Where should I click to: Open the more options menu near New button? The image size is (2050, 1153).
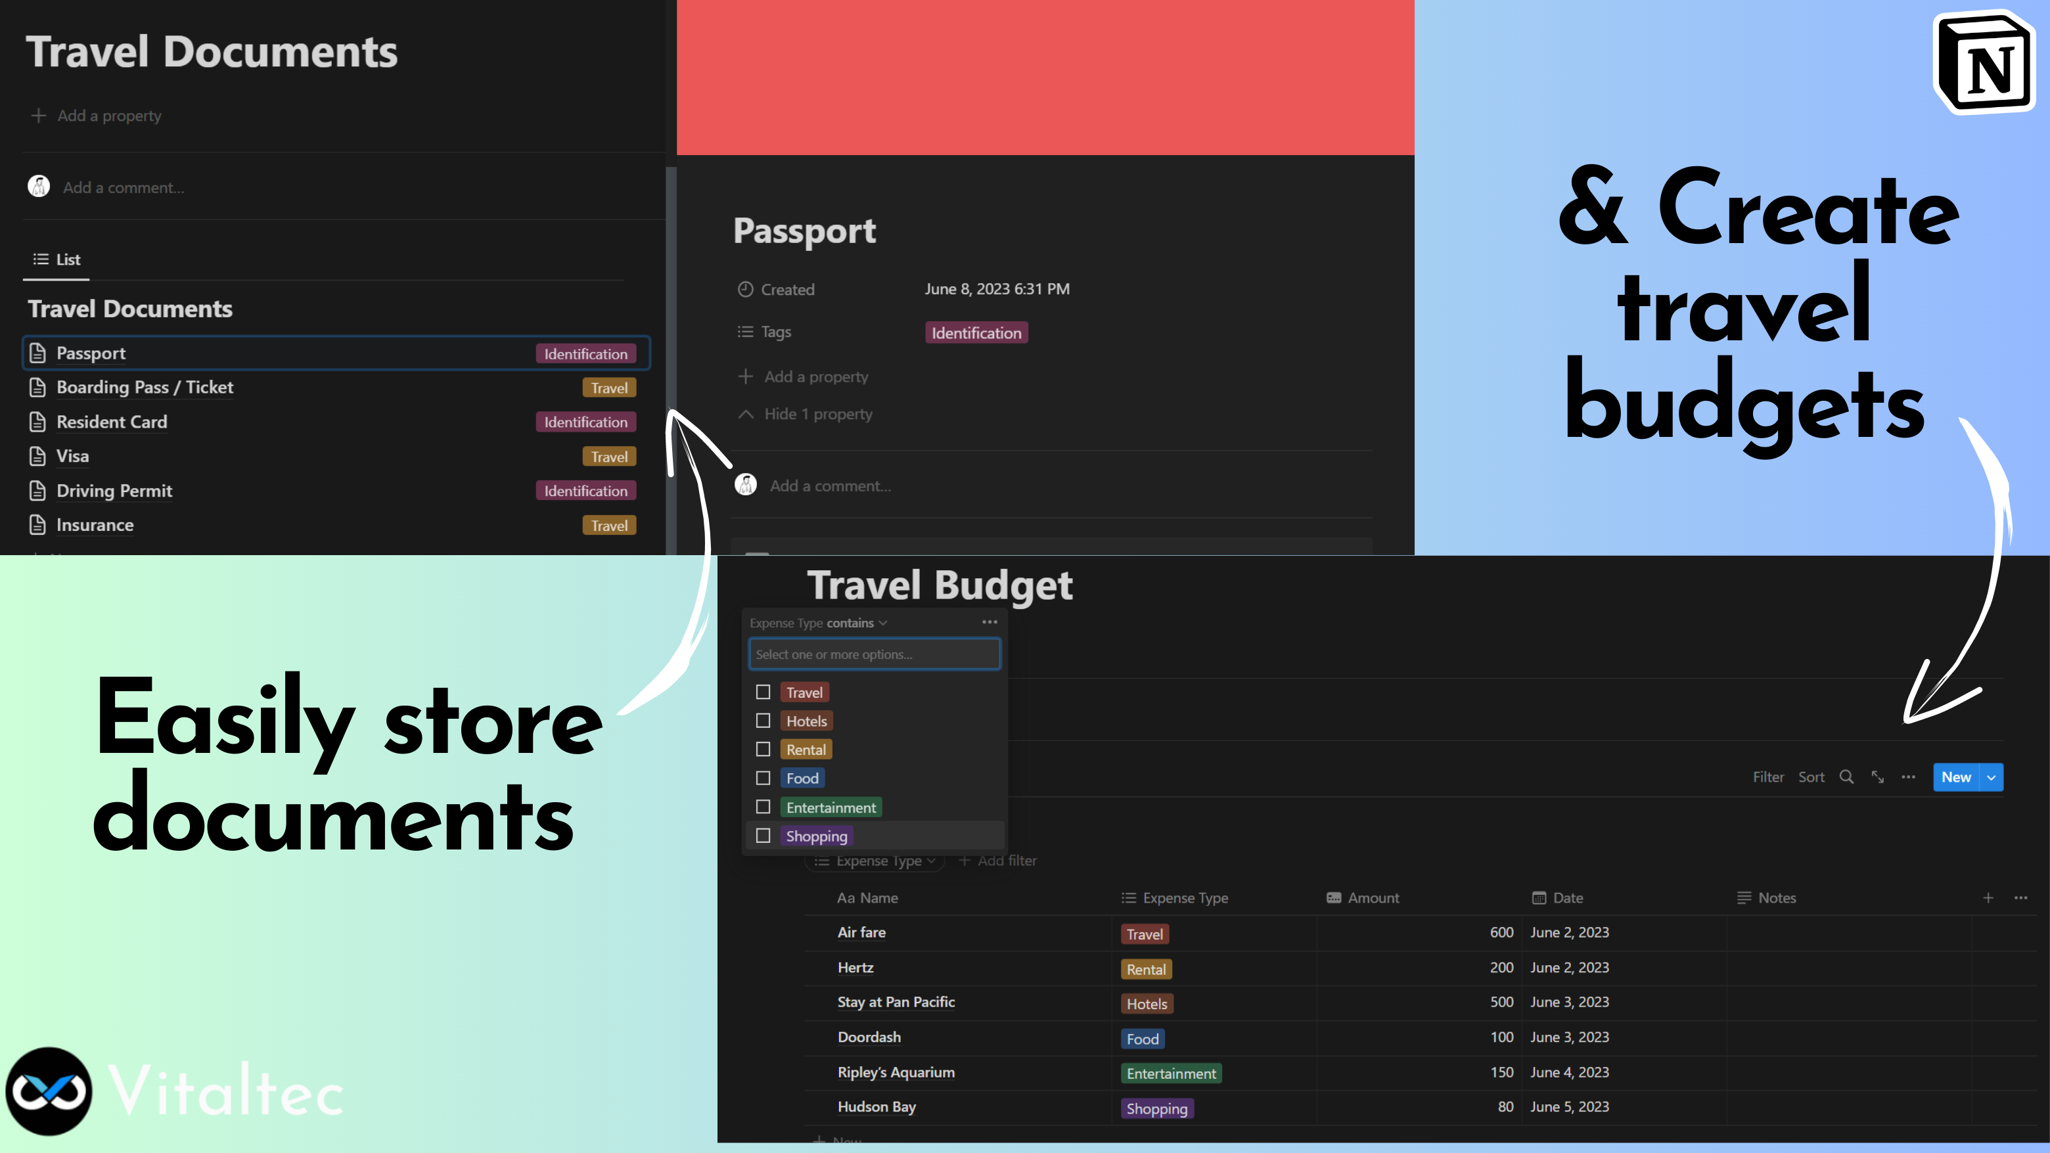pyautogui.click(x=1908, y=777)
